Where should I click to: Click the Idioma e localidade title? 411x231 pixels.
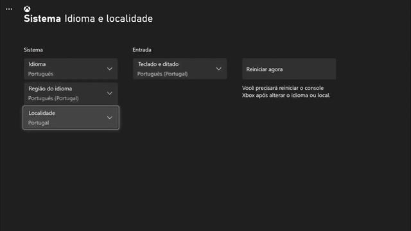coord(109,19)
